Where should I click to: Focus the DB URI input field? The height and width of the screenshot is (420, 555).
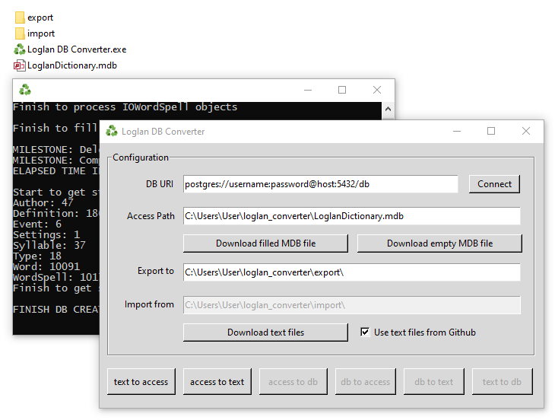[x=321, y=184]
